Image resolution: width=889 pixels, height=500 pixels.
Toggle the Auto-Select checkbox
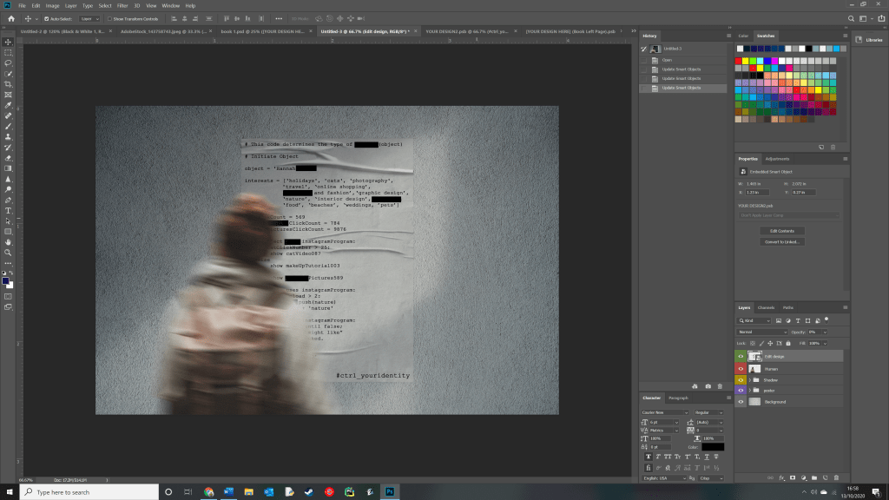pyautogui.click(x=46, y=17)
